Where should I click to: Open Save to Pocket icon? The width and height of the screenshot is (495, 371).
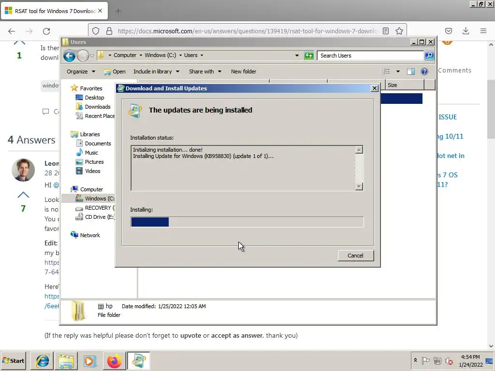pos(448,31)
